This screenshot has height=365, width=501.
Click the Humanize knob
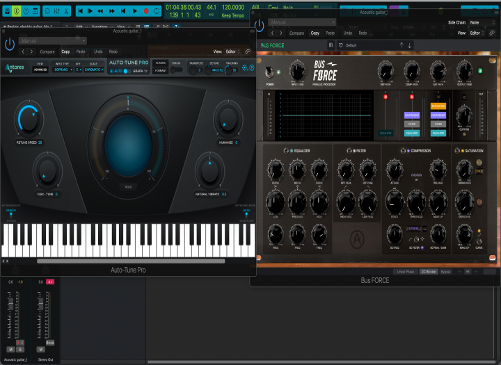[x=228, y=119]
